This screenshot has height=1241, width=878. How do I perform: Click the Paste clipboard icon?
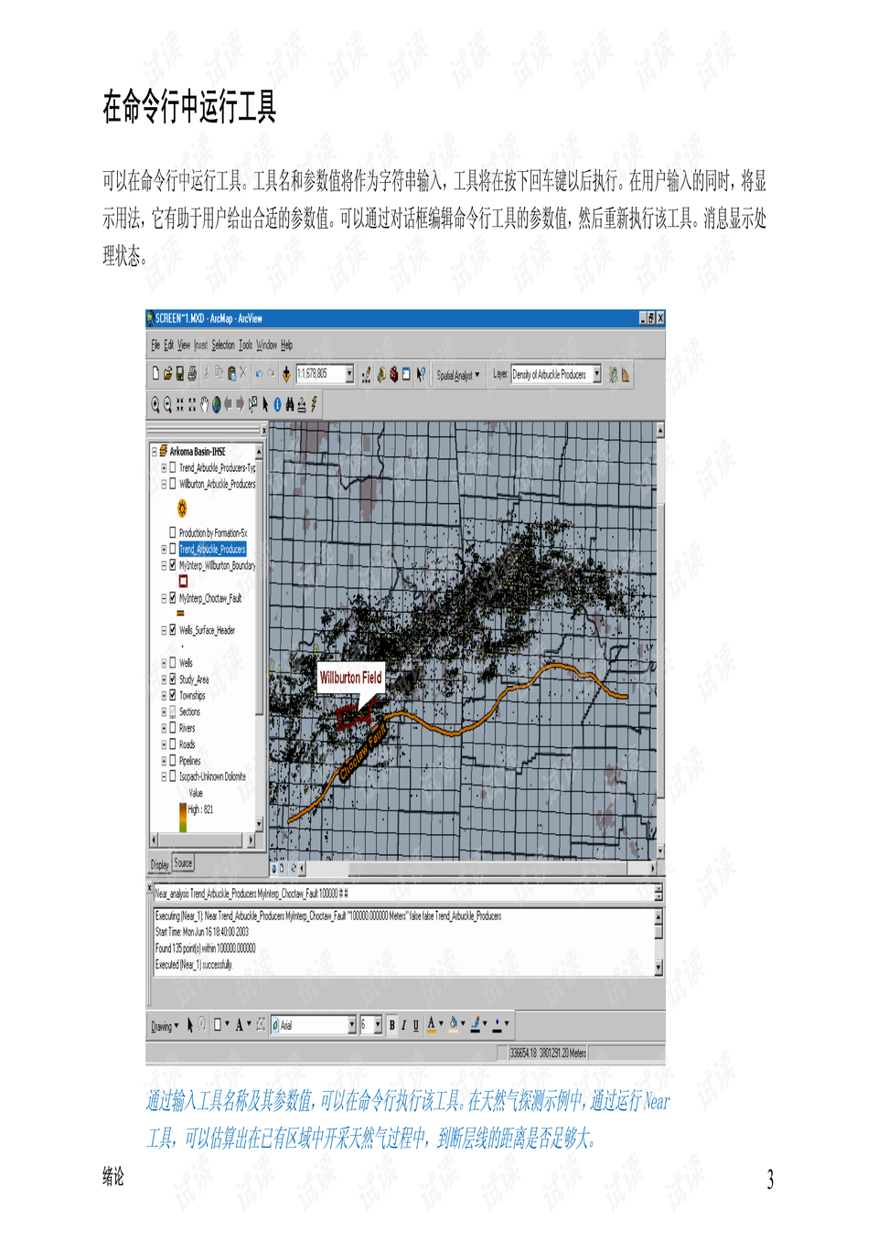click(231, 374)
